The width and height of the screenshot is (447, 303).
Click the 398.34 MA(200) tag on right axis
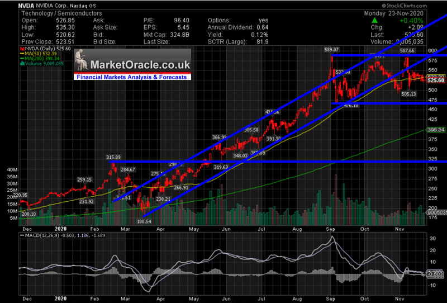tap(436, 130)
